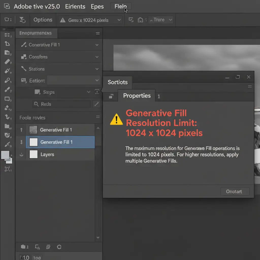Click the Onotart button in dialog
Screen dimensions: 260x260
click(234, 191)
